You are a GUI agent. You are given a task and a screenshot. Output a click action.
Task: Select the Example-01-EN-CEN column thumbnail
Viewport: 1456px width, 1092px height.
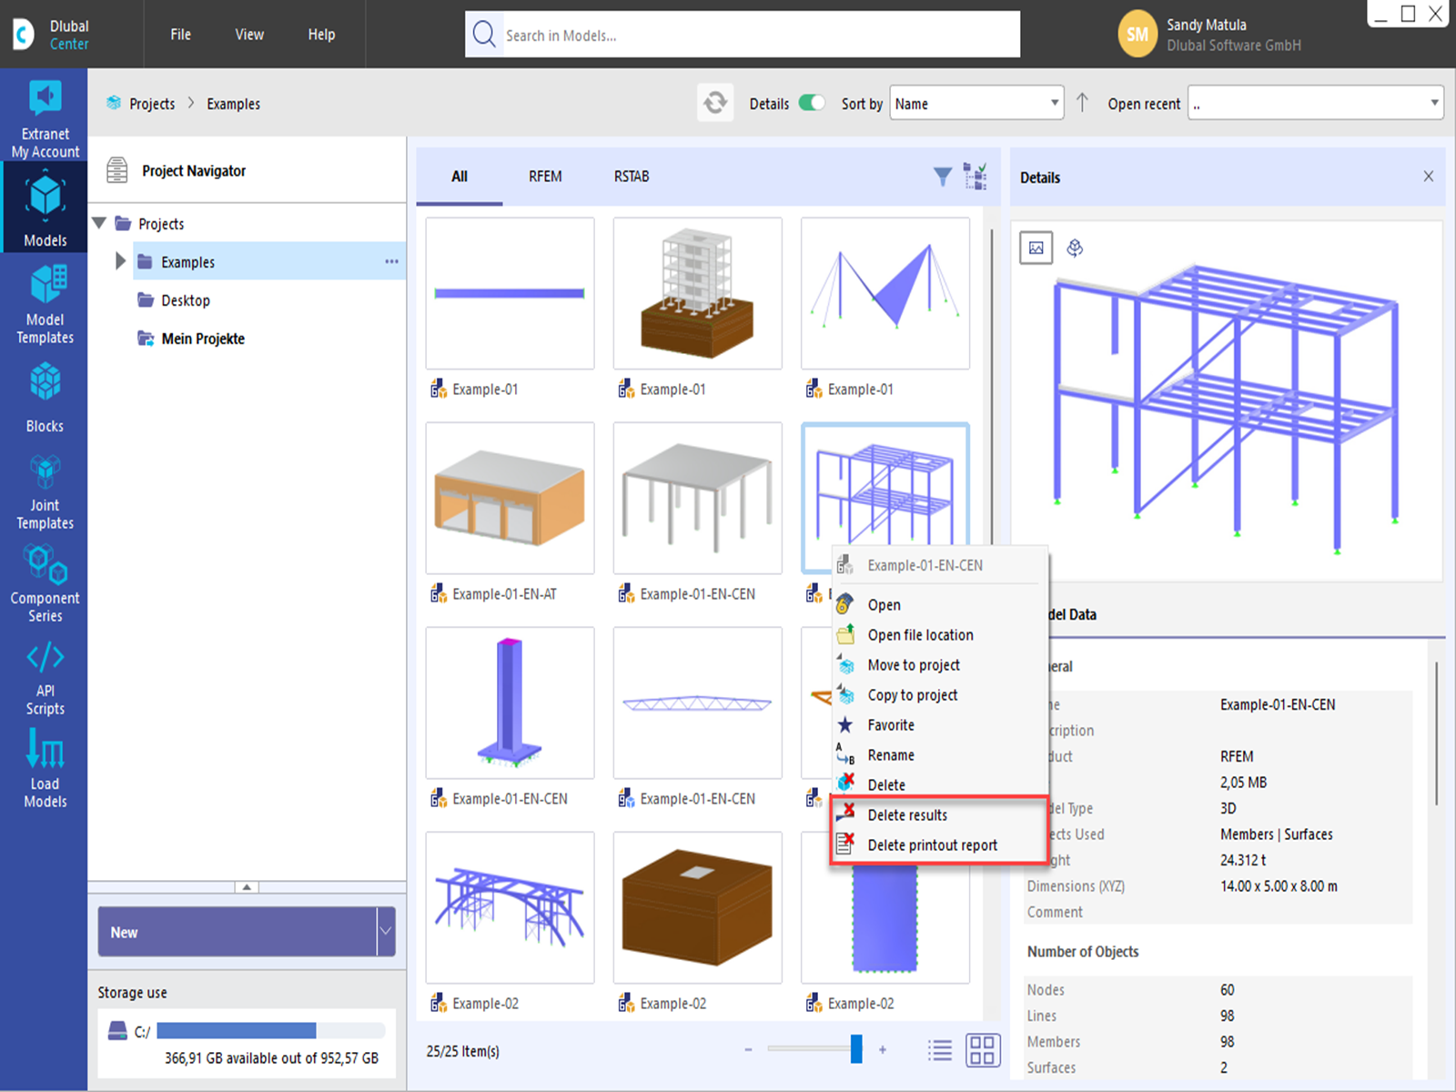pyautogui.click(x=510, y=702)
